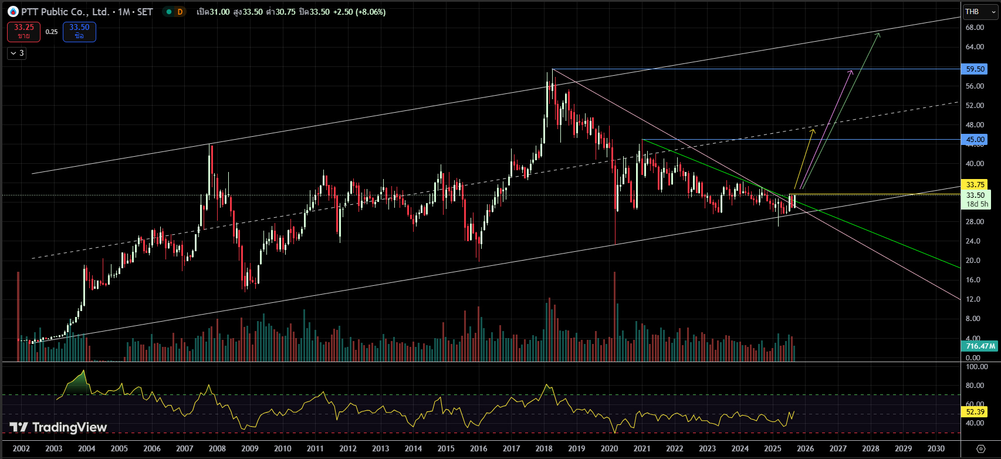Click the 80.00 RSI scale label
Screen dimensions: 1001x459
tap(975, 386)
